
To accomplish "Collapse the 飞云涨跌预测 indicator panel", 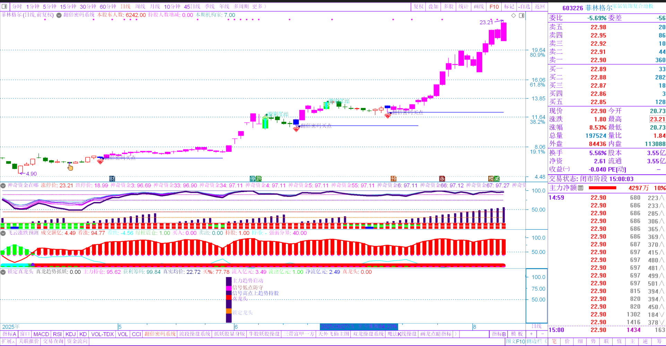I will click(x=3, y=233).
